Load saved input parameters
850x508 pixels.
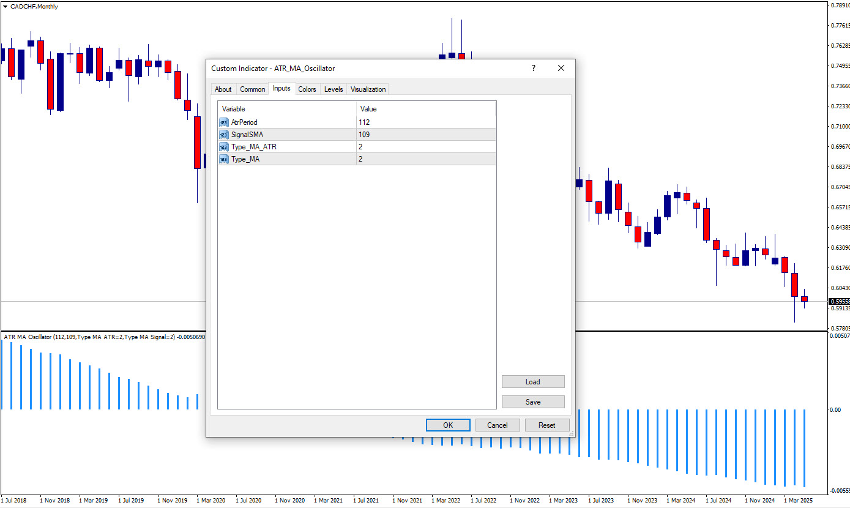532,382
